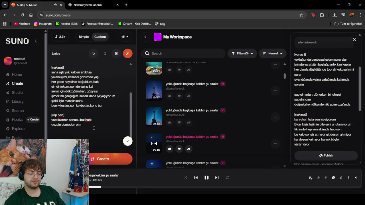Image resolution: width=365 pixels, height=205 pixels.
Task: Toggle like in the player bar
Action: coord(318,178)
